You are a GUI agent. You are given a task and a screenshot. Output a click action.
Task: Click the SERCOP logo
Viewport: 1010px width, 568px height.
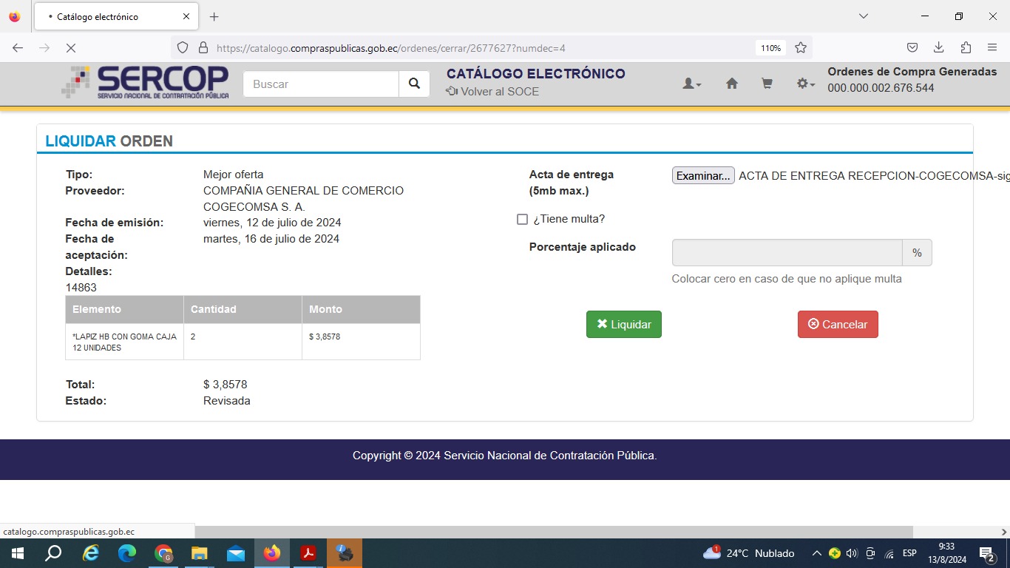[x=146, y=82]
